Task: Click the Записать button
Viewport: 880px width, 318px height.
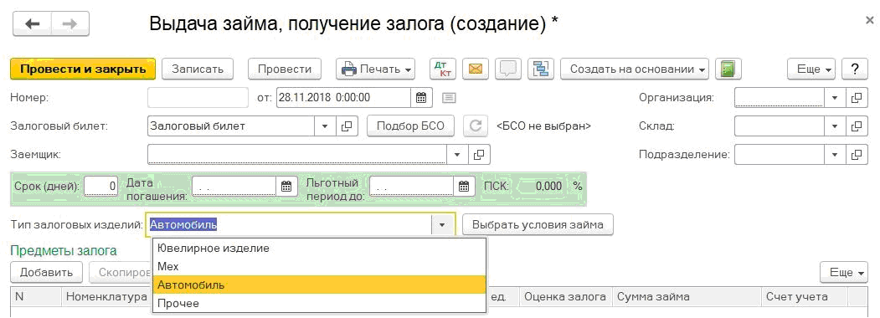Action: pos(198,69)
